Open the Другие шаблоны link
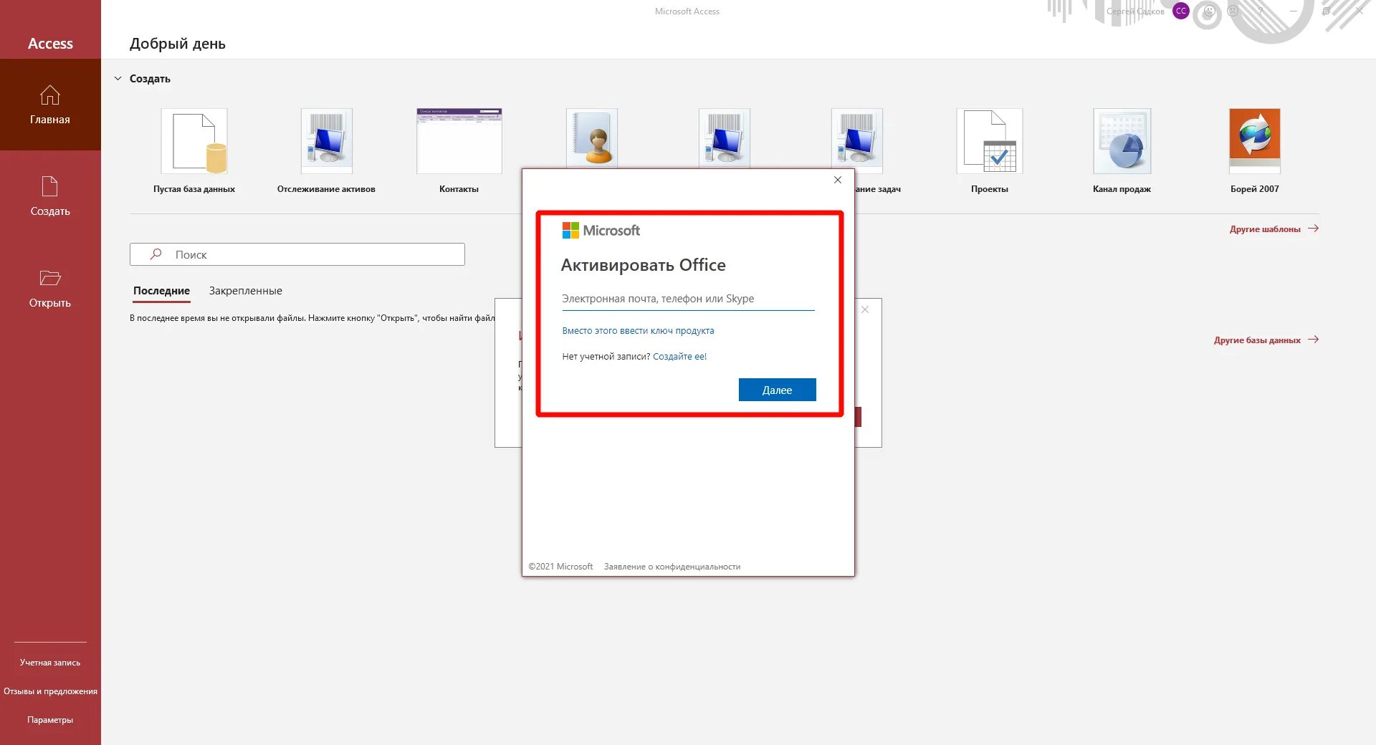The image size is (1376, 745). pos(1274,229)
